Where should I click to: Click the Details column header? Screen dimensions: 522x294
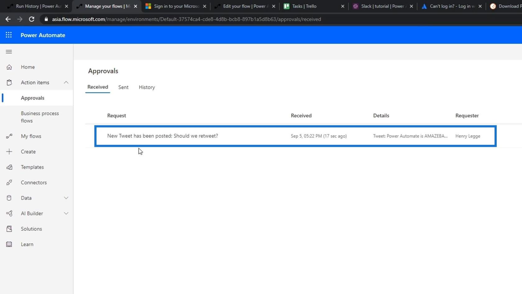pos(381,115)
